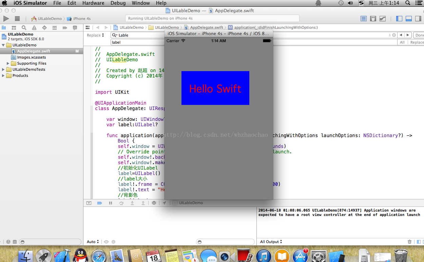Find the next search match
This screenshot has width=424, height=262.
coord(408,35)
